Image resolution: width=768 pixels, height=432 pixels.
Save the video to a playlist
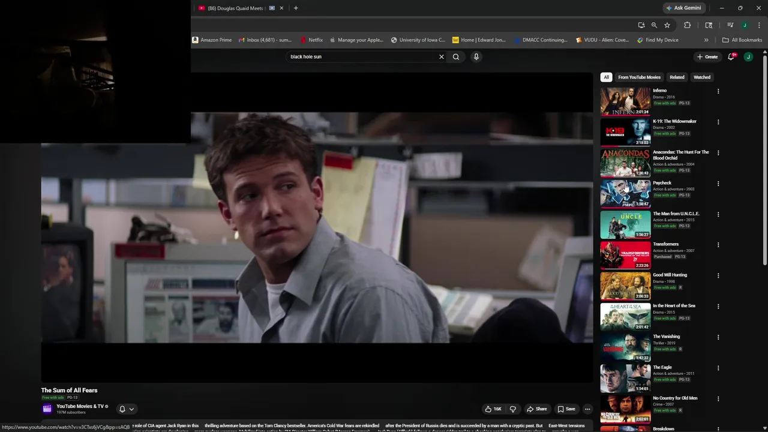pyautogui.click(x=566, y=409)
